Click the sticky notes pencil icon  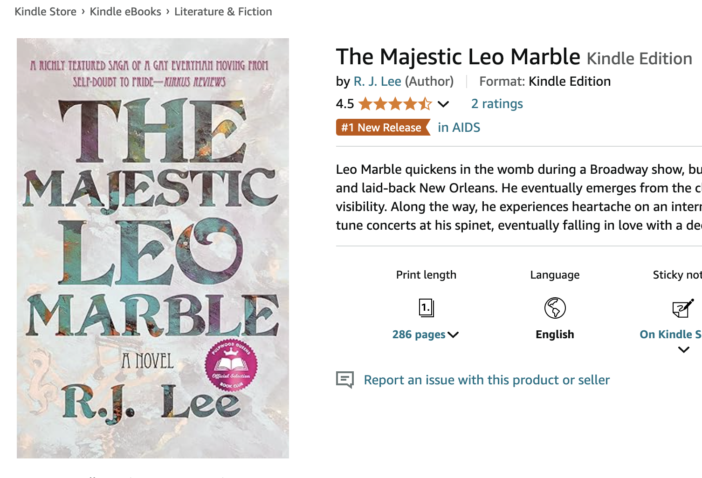[x=683, y=308]
